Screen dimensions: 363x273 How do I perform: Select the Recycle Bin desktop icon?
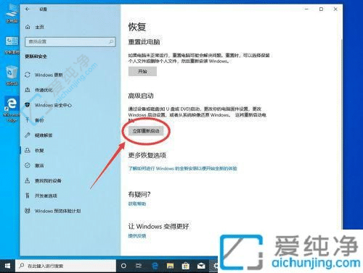tap(12, 76)
